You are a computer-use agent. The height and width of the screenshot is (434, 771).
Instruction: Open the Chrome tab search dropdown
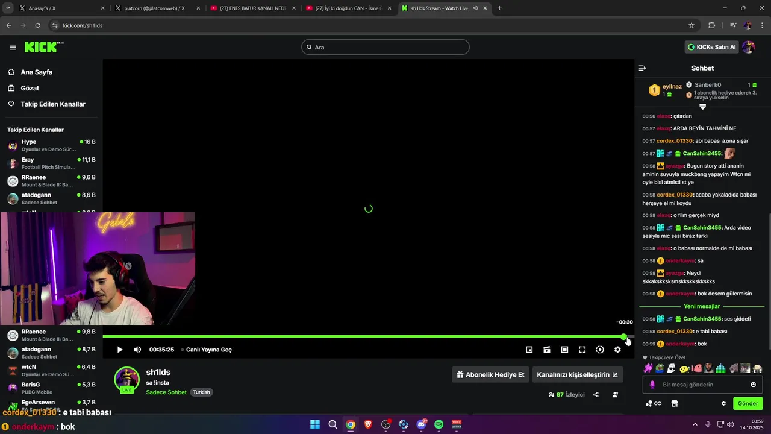point(8,8)
